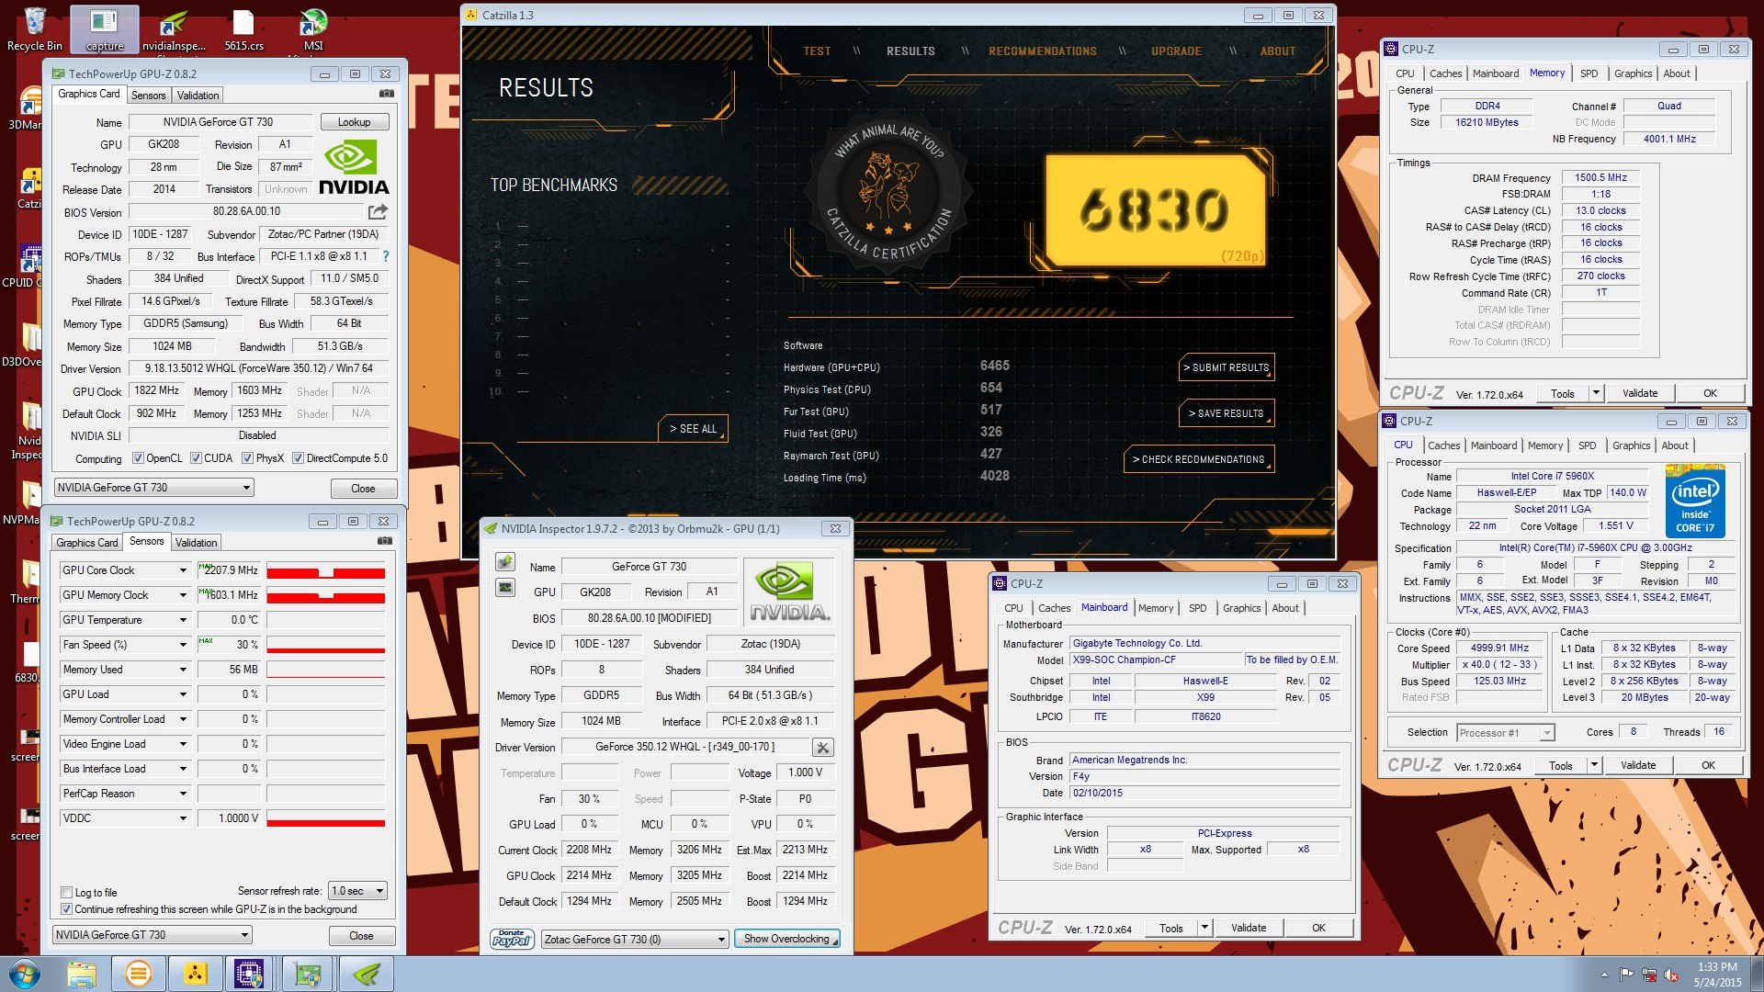This screenshot has height=992, width=1764.
Task: Open the sensor monitoring graph icon in NVIDIA Inspector
Action: point(504,587)
